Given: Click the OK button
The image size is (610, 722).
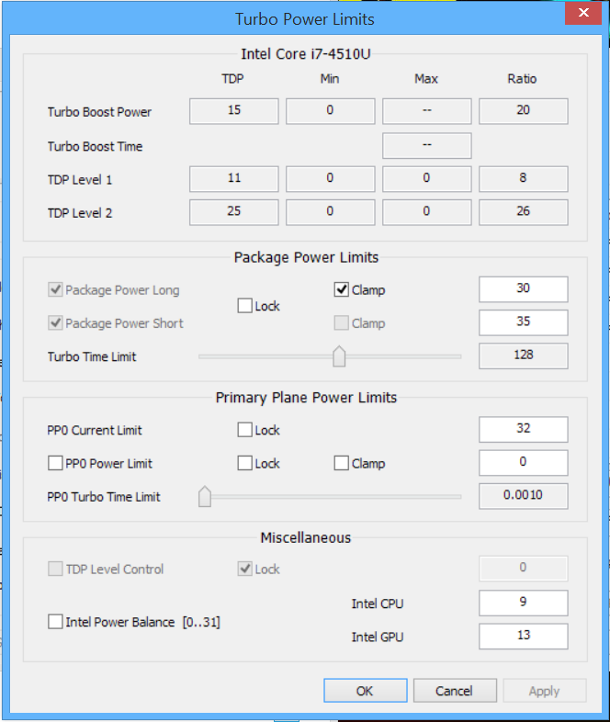Looking at the screenshot, I should (365, 690).
